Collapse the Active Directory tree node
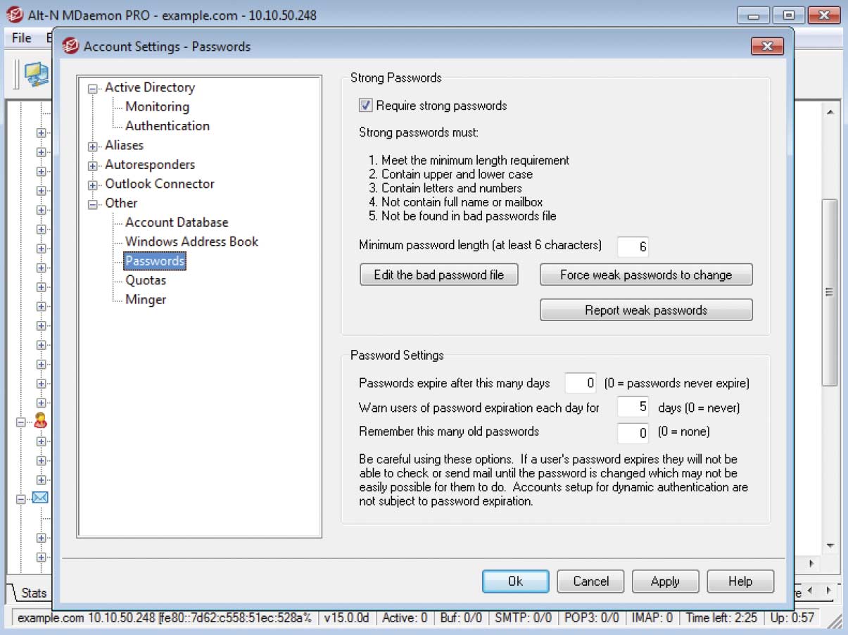 (93, 89)
